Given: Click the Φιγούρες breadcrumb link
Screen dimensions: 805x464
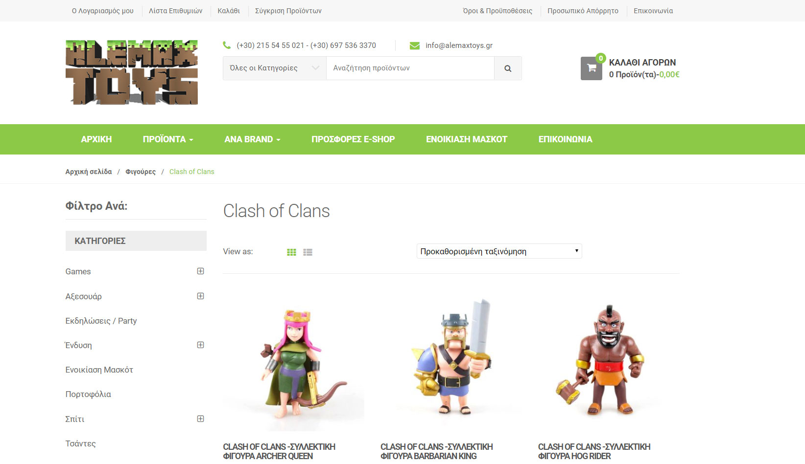Looking at the screenshot, I should click(x=141, y=172).
